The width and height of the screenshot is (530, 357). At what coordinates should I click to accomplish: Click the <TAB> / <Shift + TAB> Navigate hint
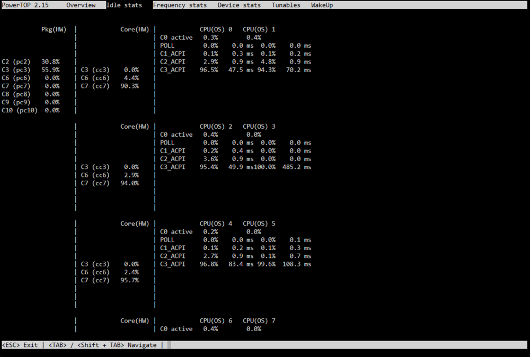(103, 345)
